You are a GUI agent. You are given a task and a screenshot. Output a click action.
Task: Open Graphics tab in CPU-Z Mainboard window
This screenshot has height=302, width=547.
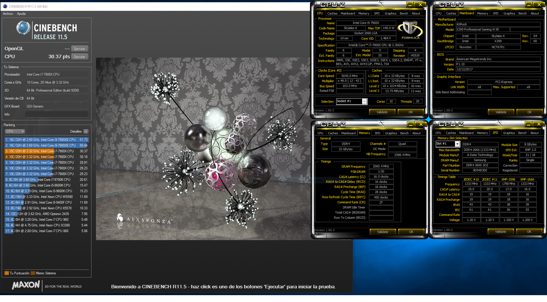point(509,13)
